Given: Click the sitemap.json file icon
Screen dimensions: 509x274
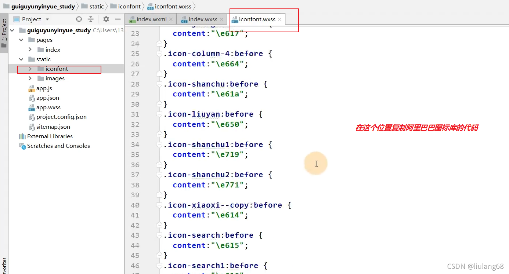Looking at the screenshot, I should pyautogui.click(x=32, y=127).
